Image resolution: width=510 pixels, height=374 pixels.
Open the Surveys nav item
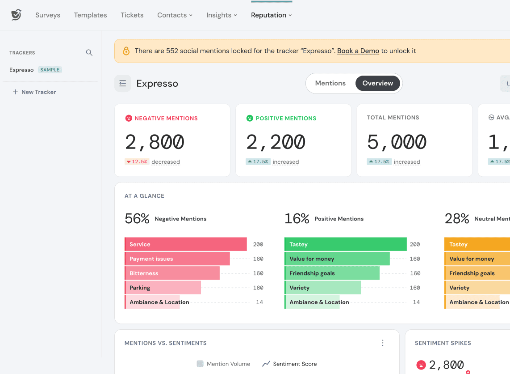[x=48, y=15]
